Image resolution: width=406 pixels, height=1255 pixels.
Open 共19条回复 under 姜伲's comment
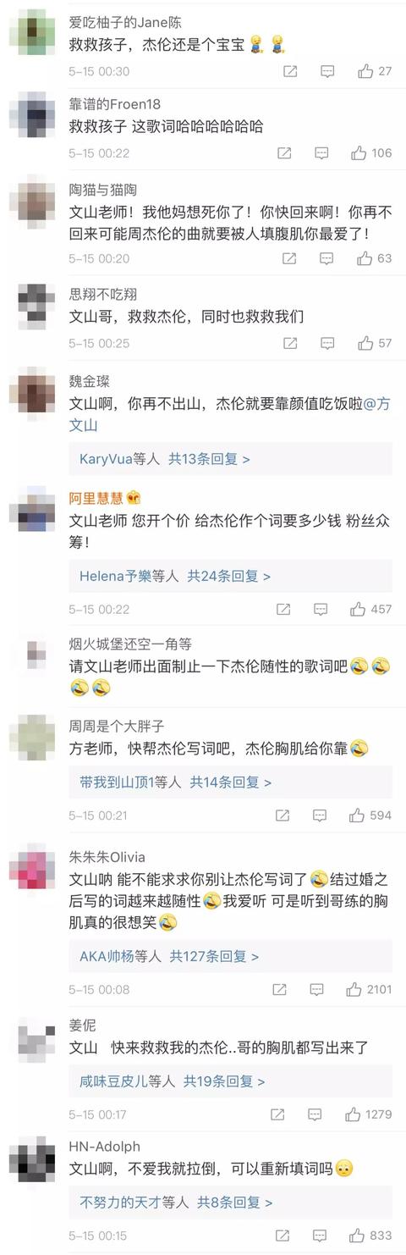tap(224, 1081)
